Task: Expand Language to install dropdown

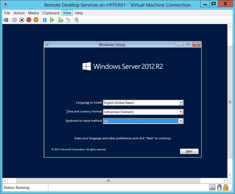Action: point(181,103)
